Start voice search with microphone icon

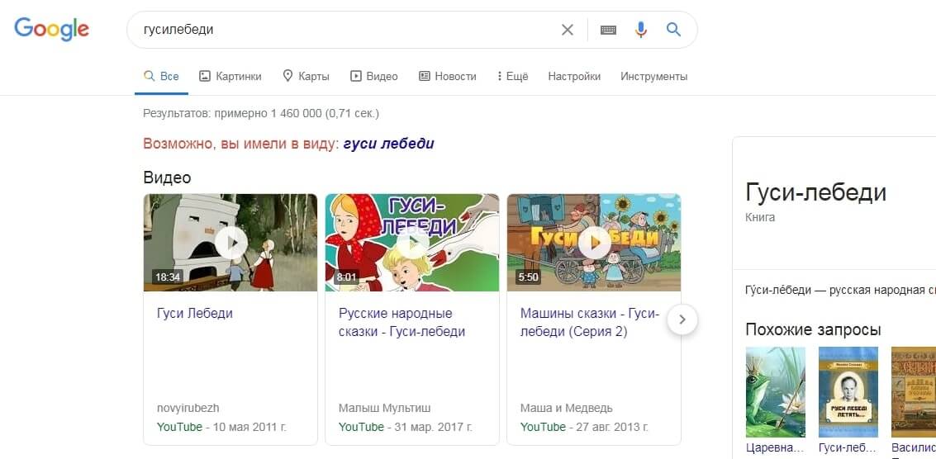pos(640,30)
